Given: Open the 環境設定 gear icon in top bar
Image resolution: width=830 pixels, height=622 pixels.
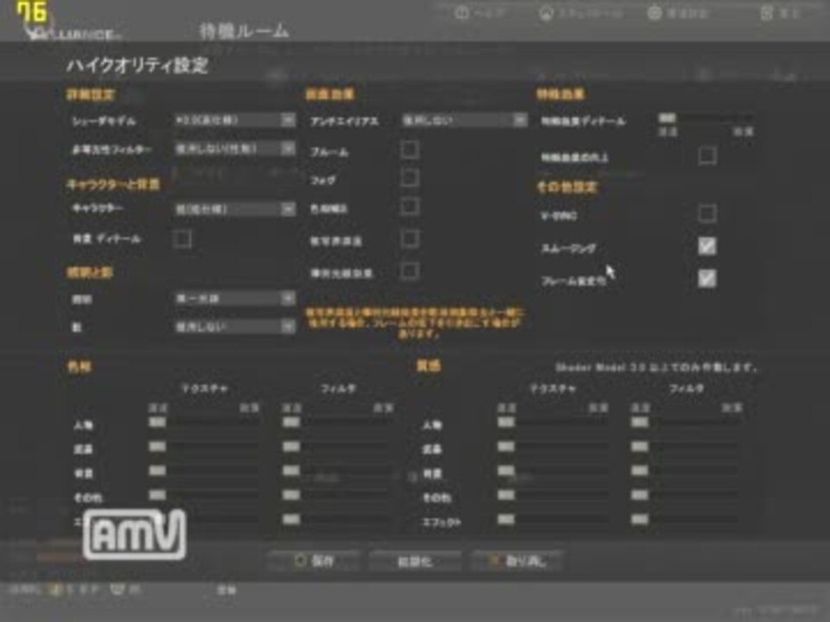Looking at the screenshot, I should (x=654, y=13).
